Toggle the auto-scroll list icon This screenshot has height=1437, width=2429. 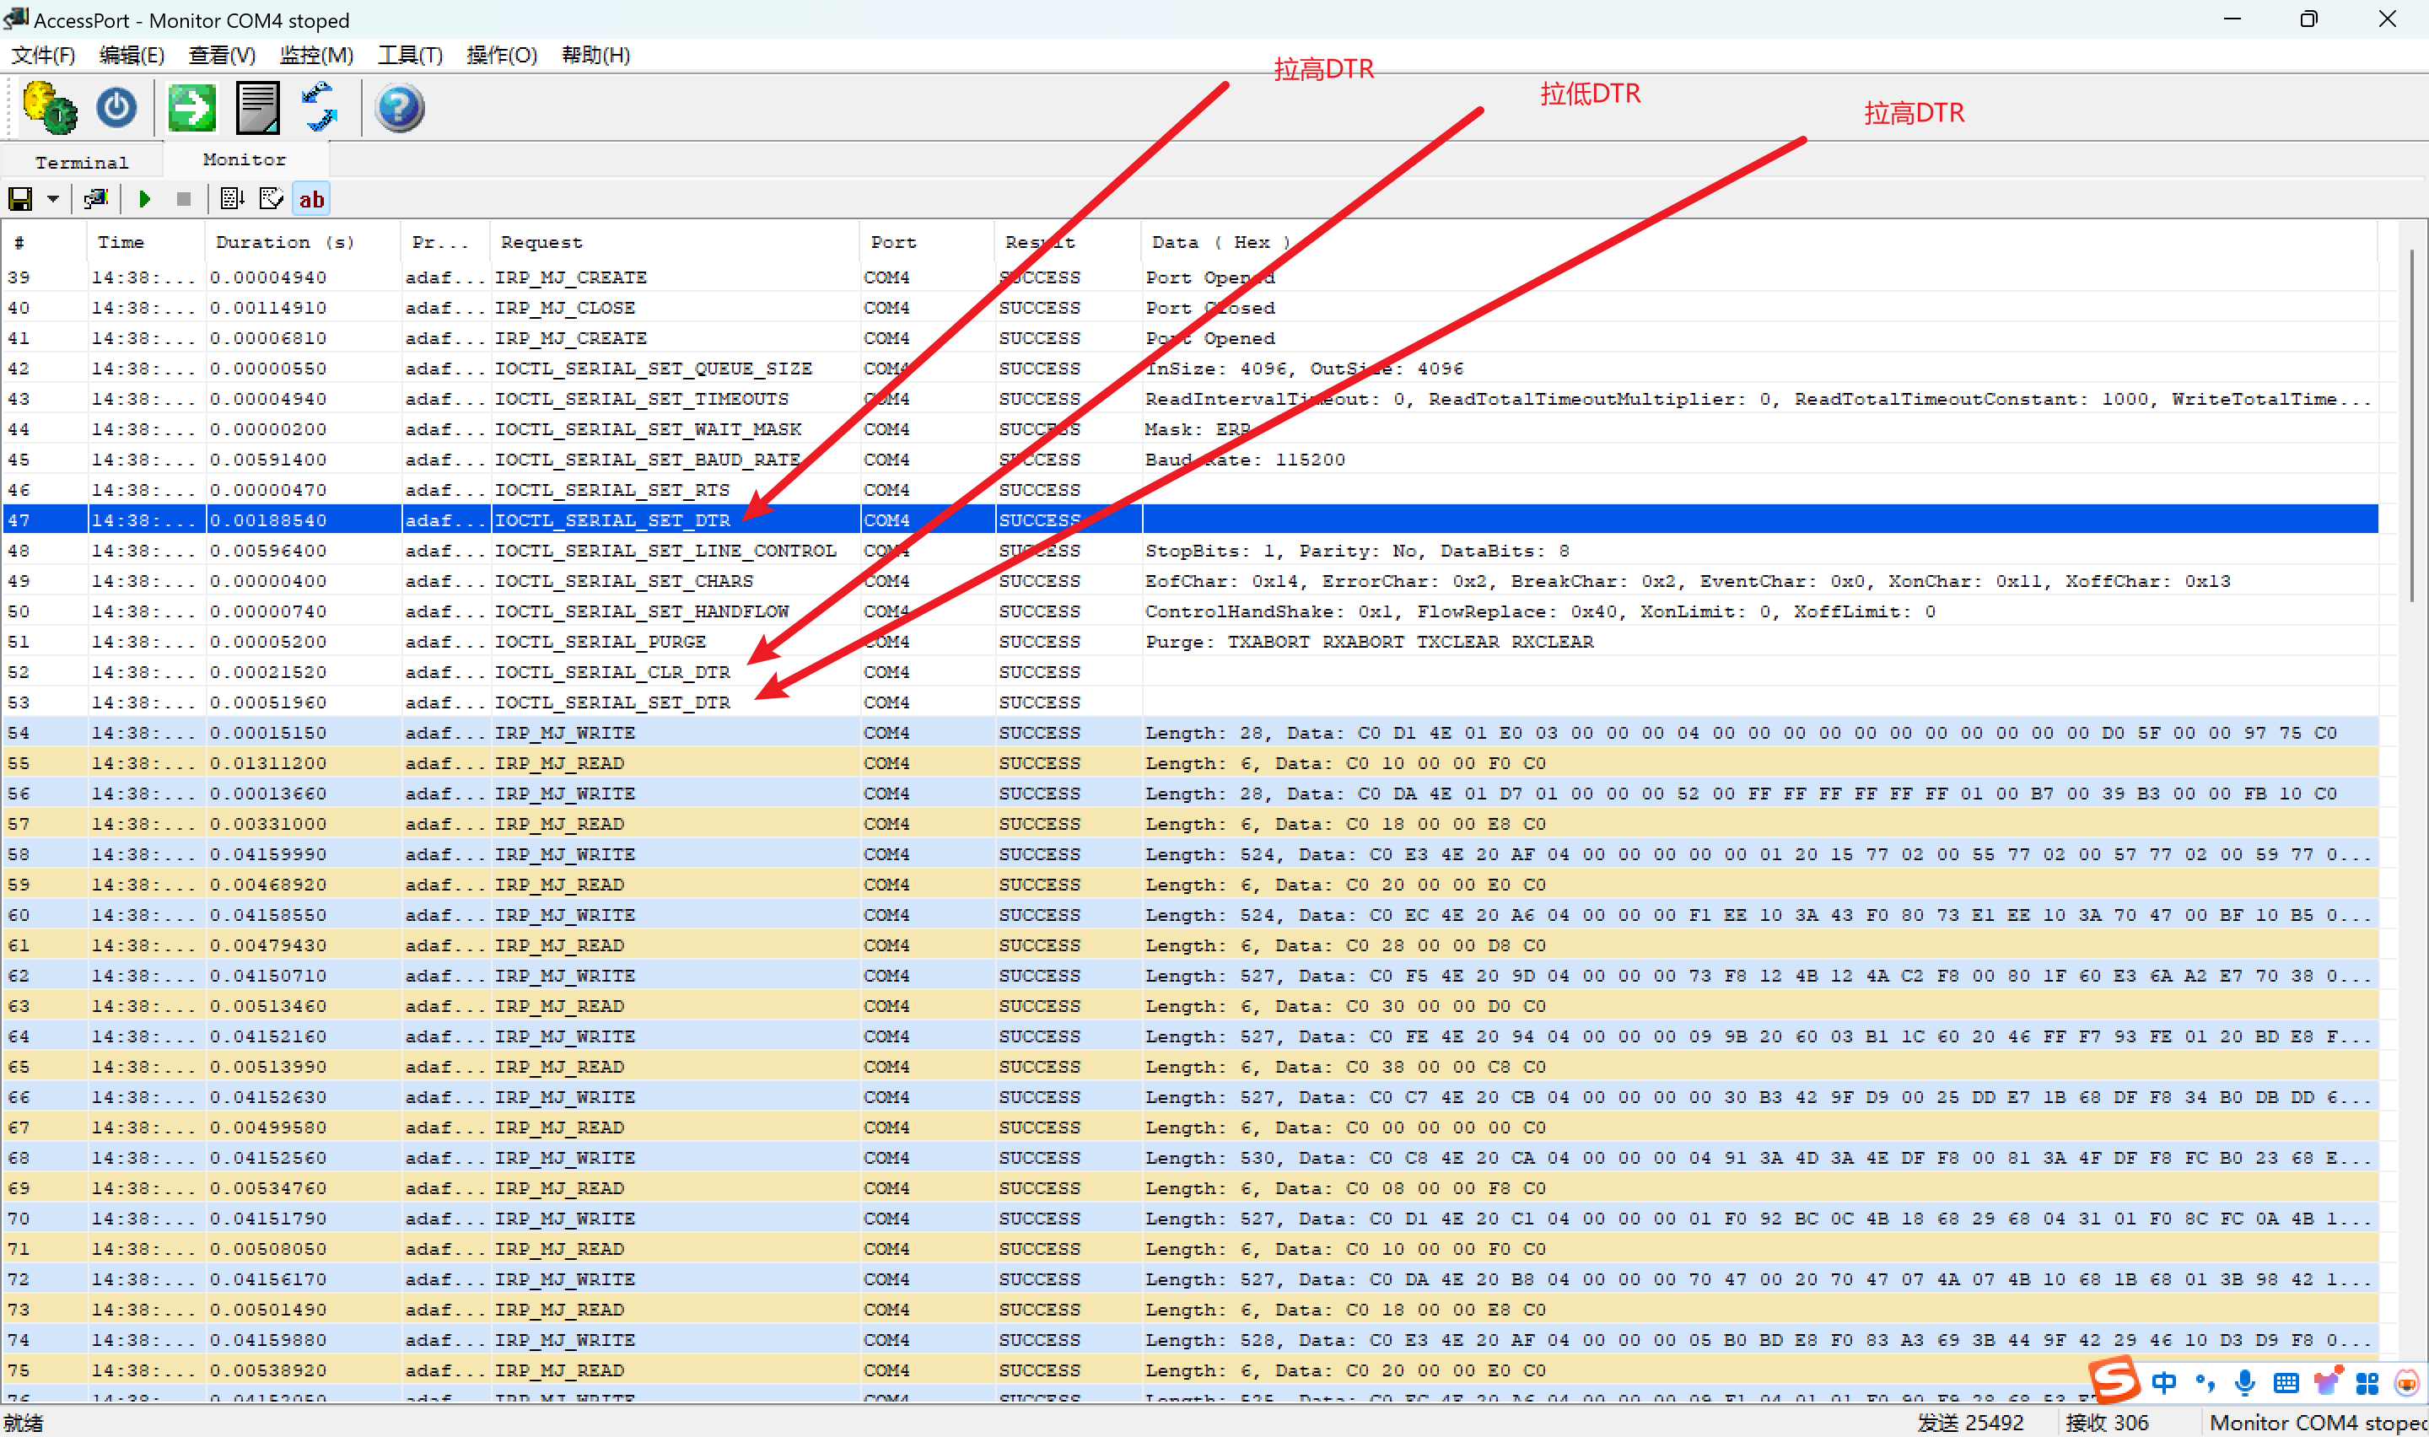click(232, 200)
